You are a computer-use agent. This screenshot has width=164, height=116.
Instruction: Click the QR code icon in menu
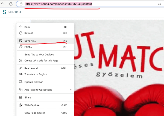(21, 60)
